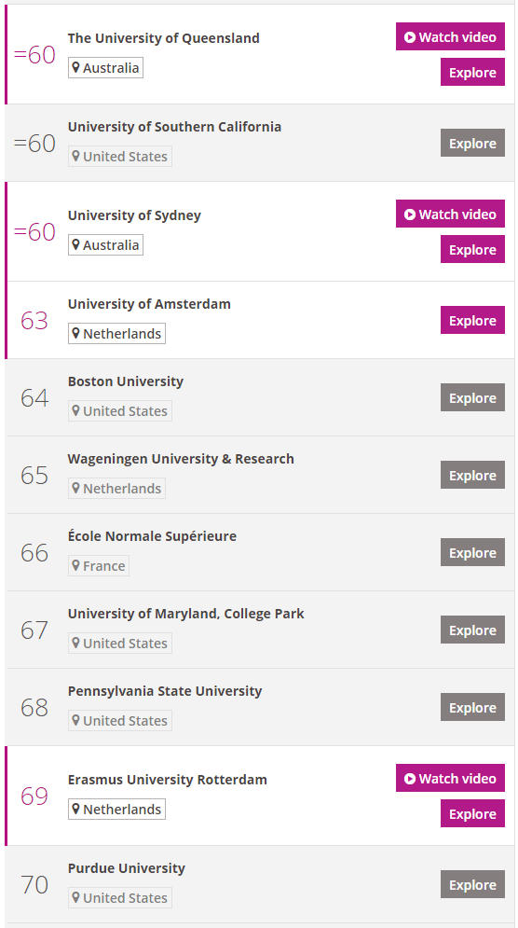Viewport: 518px width, 928px height.
Task: Click the France location tag
Action: click(x=98, y=566)
